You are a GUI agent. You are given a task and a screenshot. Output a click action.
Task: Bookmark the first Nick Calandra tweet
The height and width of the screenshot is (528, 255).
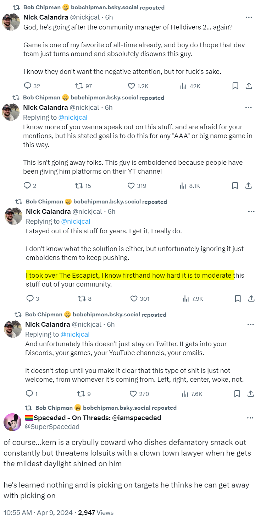pyautogui.click(x=235, y=86)
